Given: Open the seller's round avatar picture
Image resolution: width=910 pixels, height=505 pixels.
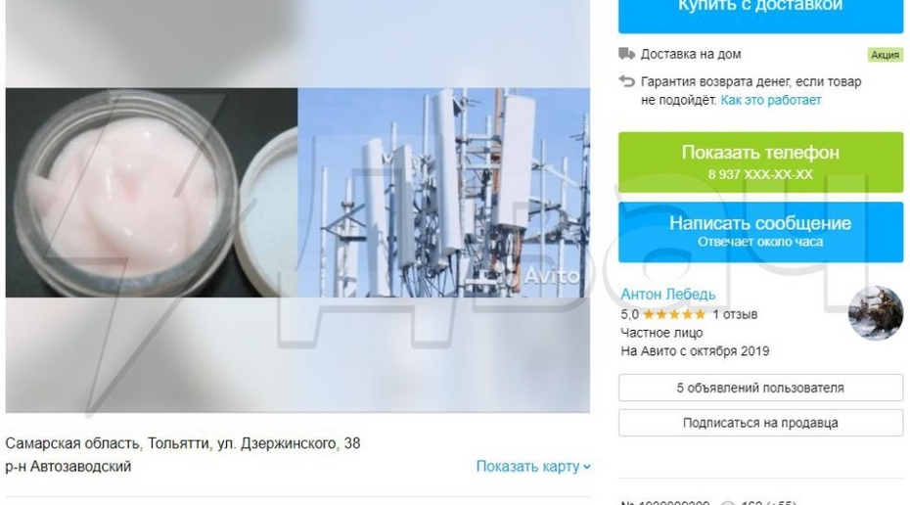Looking at the screenshot, I should coord(875,313).
